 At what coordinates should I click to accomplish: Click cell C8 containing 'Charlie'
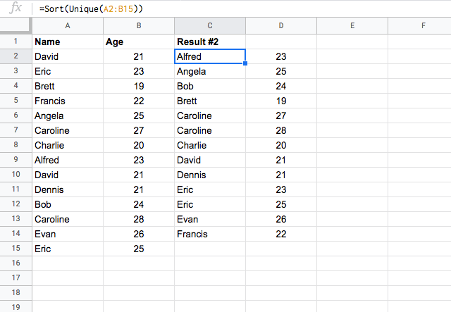210,145
